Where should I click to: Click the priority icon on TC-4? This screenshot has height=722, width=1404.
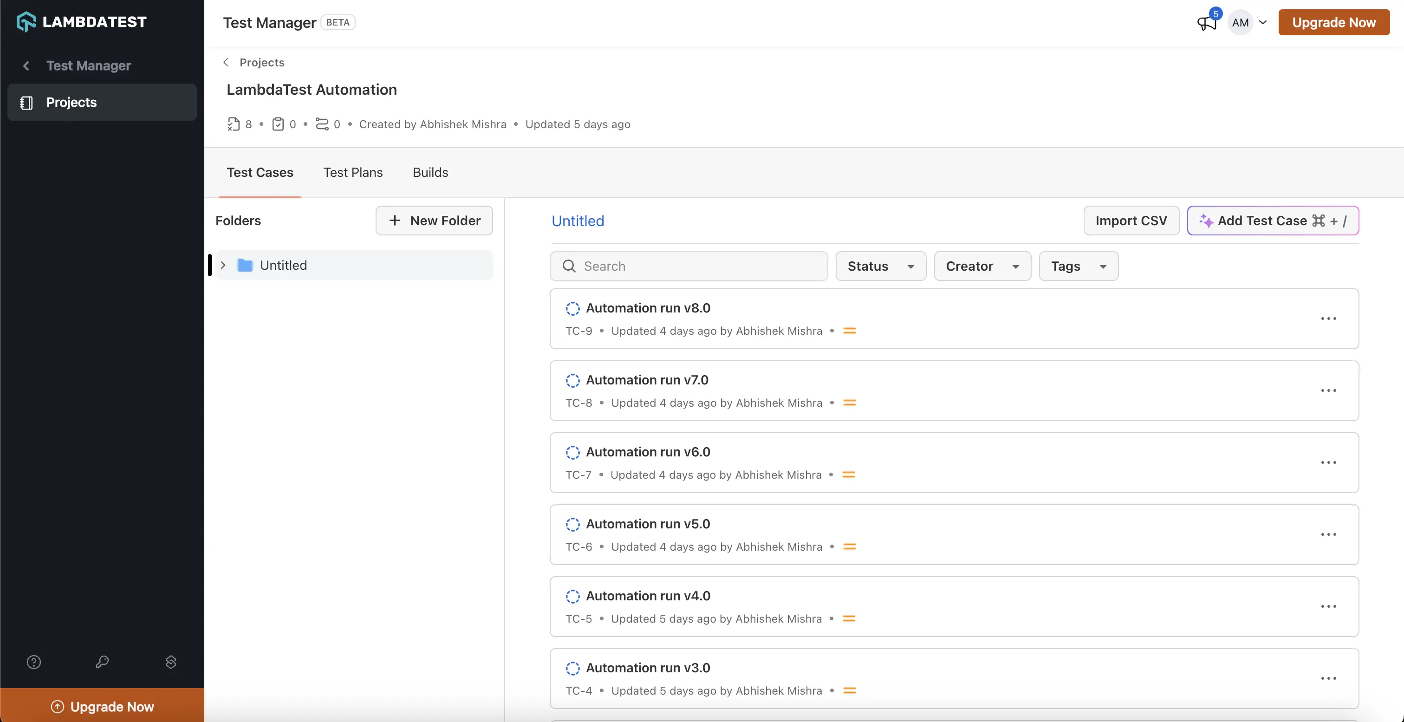tap(849, 690)
